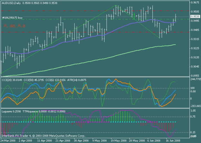Click the '19 May 2008' date label

pyautogui.click(x=119, y=141)
